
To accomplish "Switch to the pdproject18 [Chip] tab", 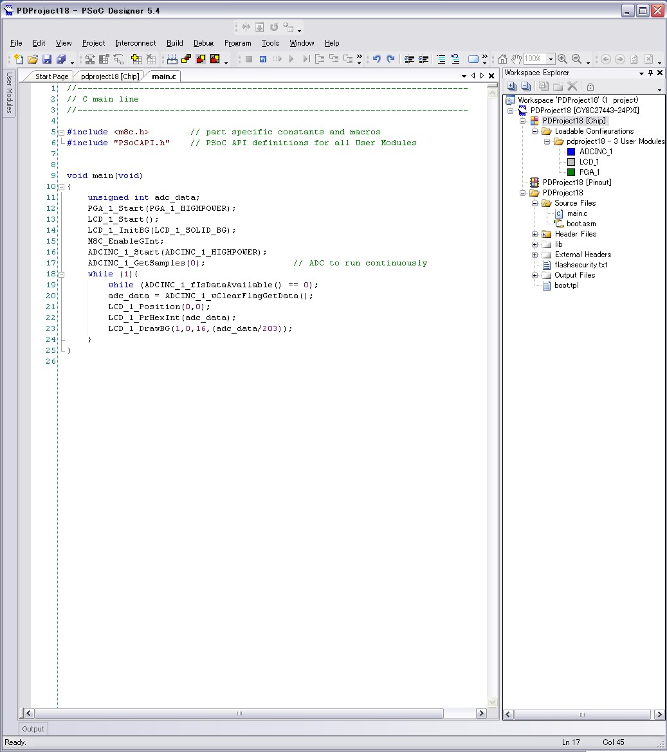I will 109,76.
